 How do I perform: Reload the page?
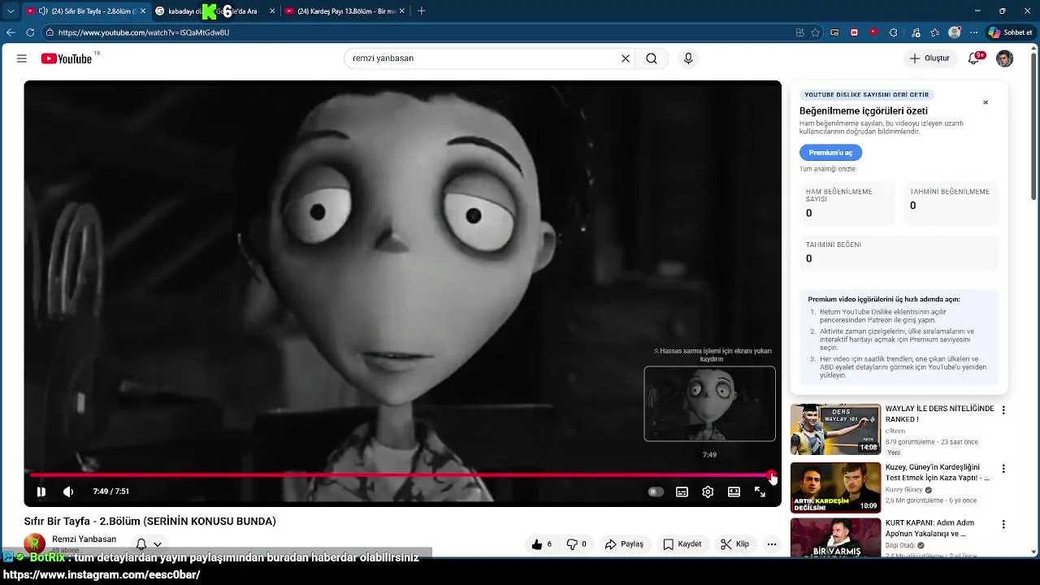30,32
